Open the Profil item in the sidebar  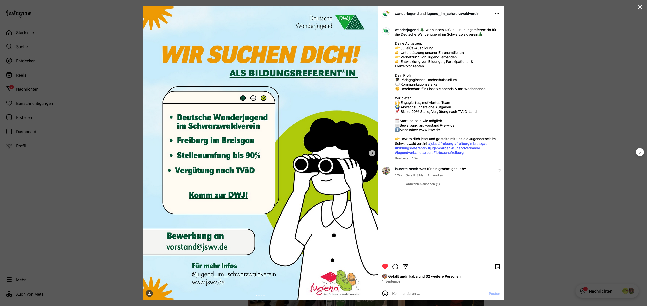(21, 146)
